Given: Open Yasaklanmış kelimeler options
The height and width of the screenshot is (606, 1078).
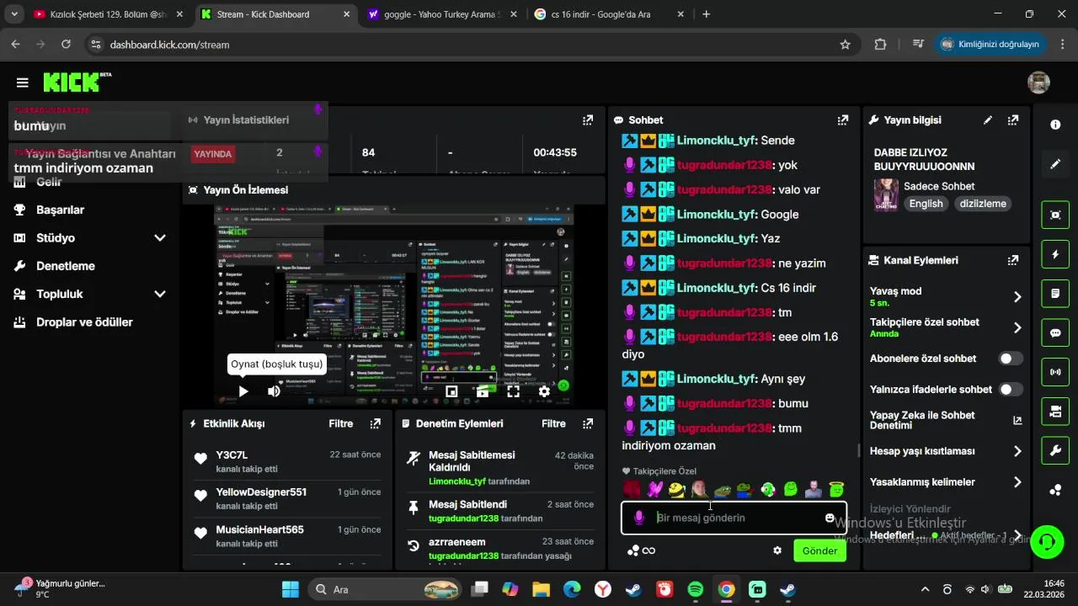Looking at the screenshot, I should (1017, 482).
